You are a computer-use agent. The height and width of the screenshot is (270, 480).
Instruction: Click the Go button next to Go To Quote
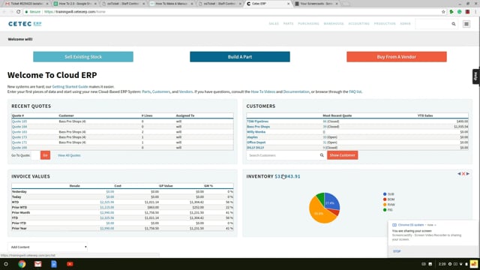45,155
